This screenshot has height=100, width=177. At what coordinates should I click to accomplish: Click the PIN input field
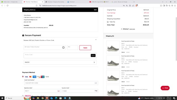click(x=72, y=47)
